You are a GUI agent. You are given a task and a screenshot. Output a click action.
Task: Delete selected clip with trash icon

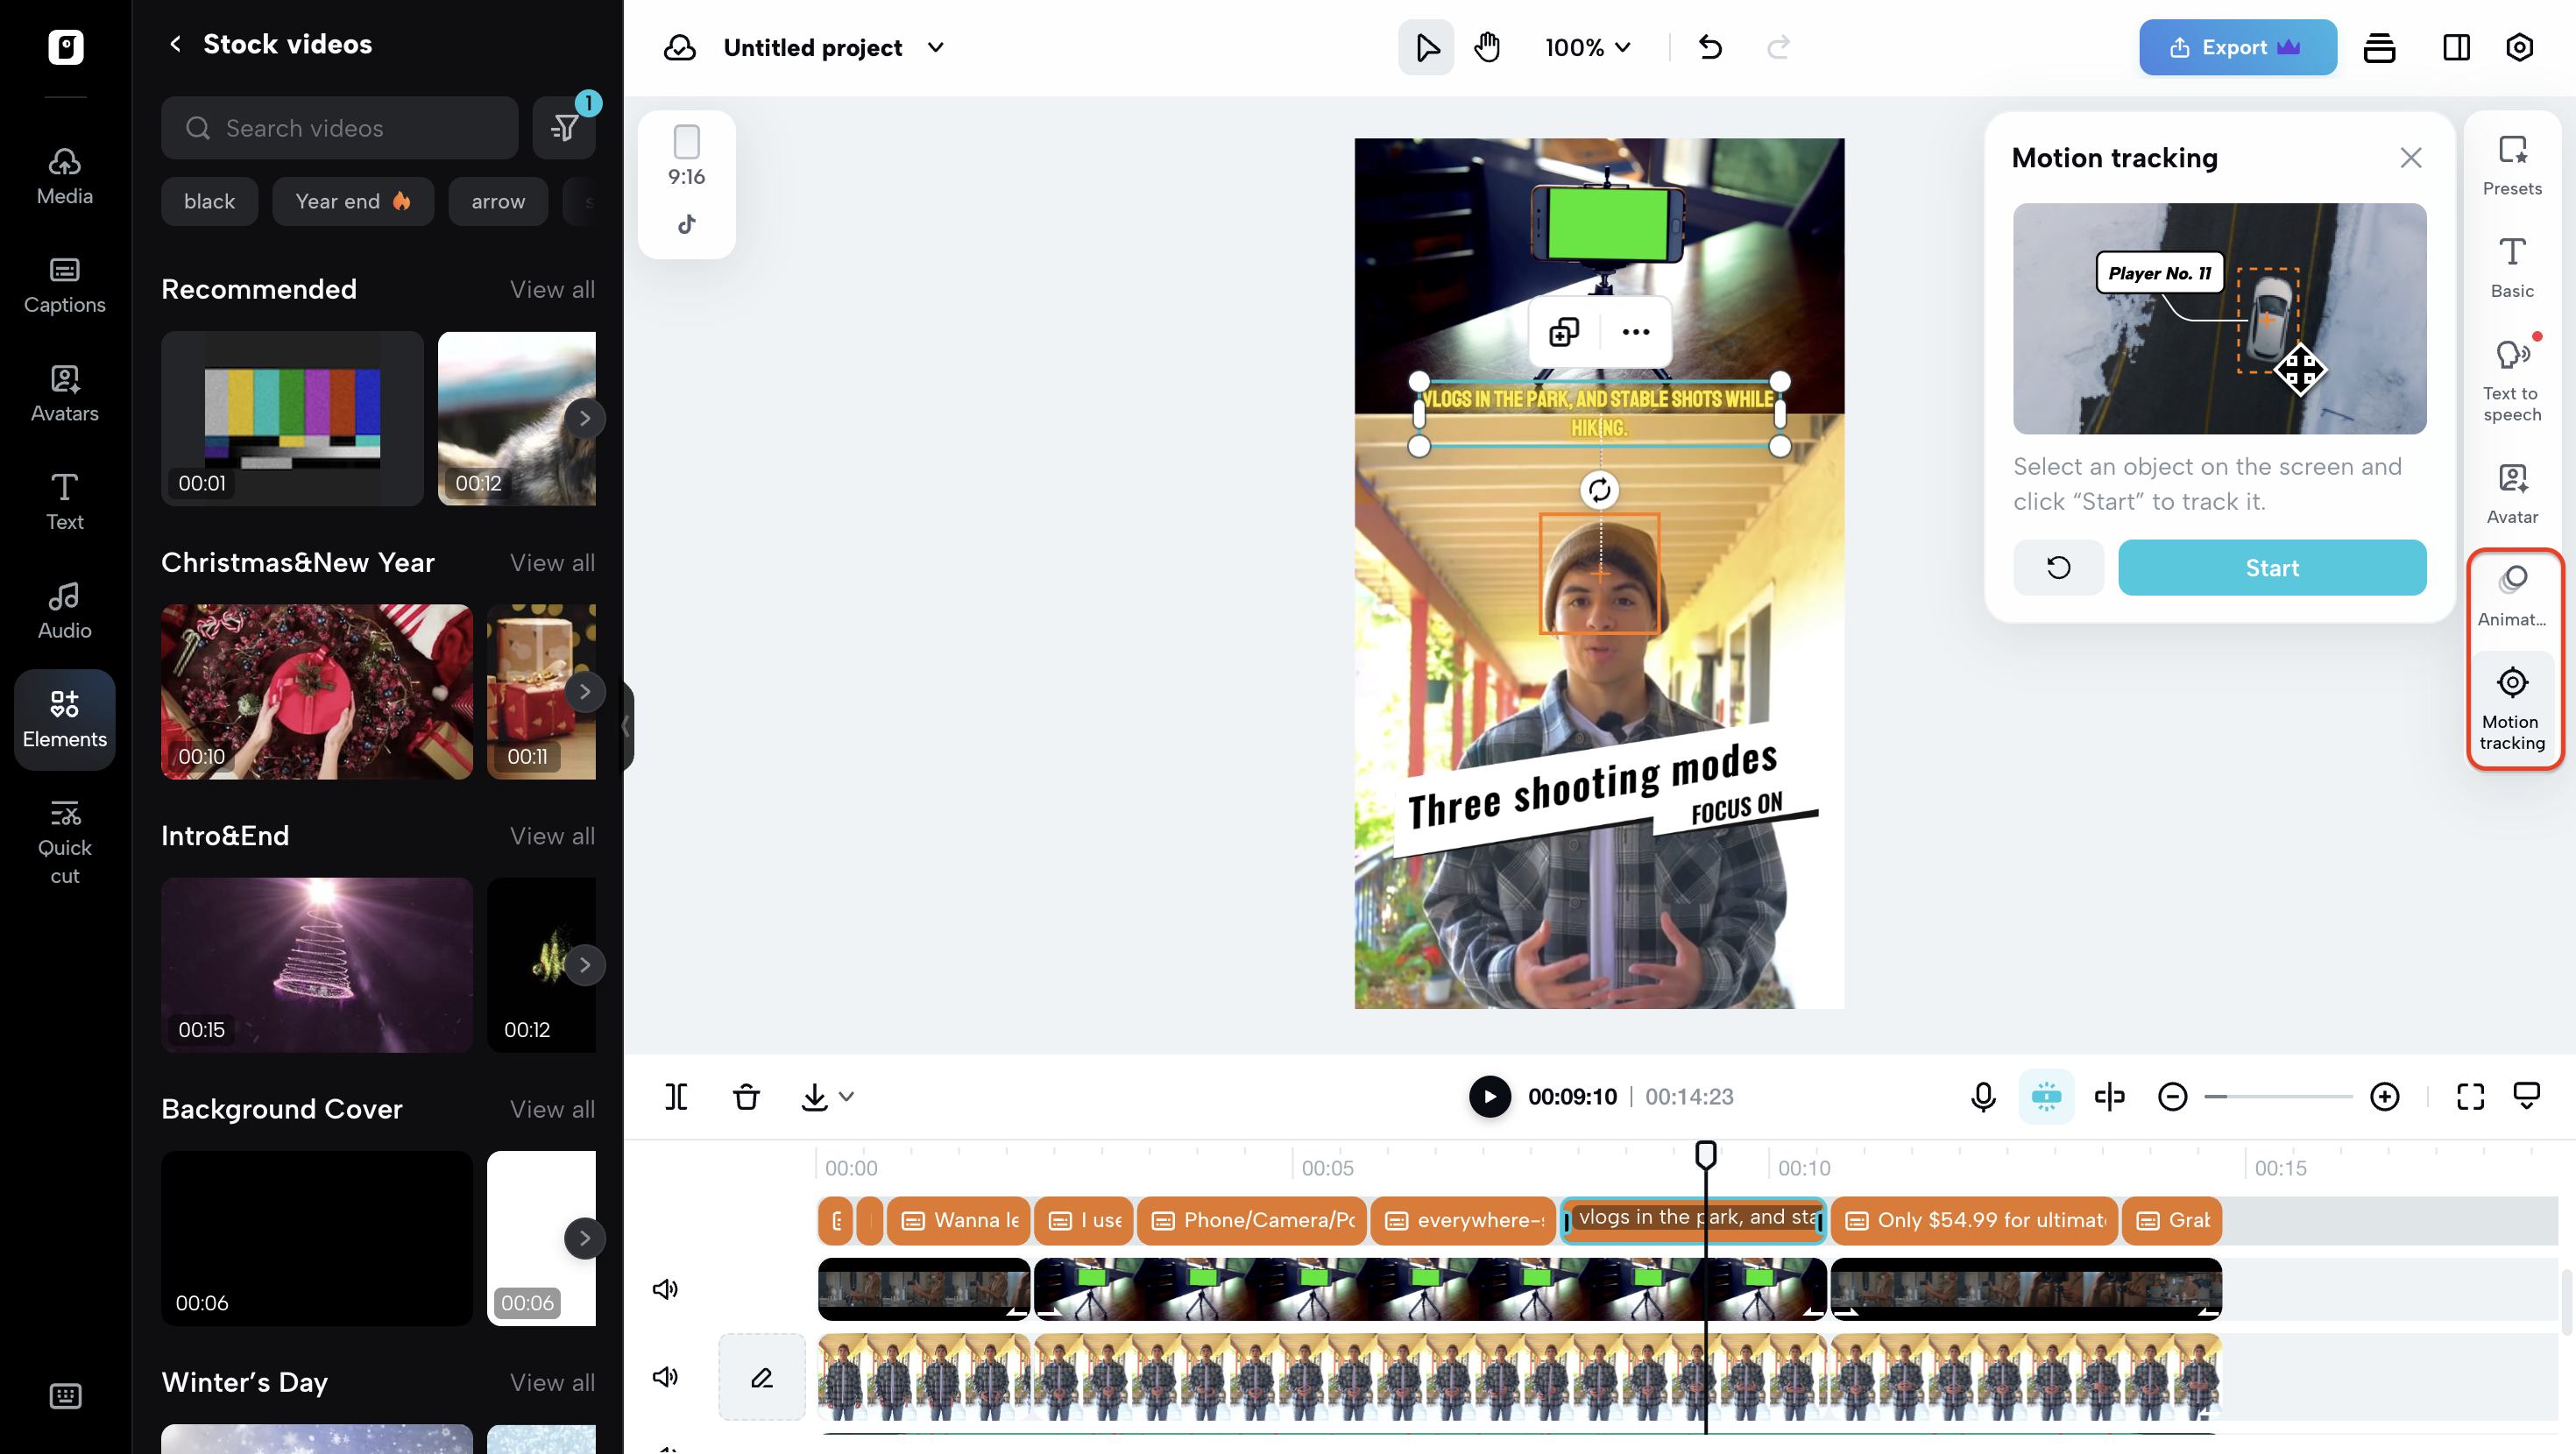point(746,1097)
